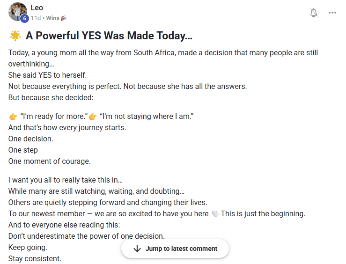
Task: Click the pointing hand before "I'm not staying"
Action: pyautogui.click(x=93, y=116)
